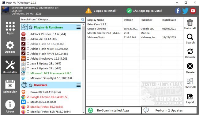Open Plugins & Runtimes hamburger menu
The width and height of the screenshot is (199, 115).
[x=78, y=27]
